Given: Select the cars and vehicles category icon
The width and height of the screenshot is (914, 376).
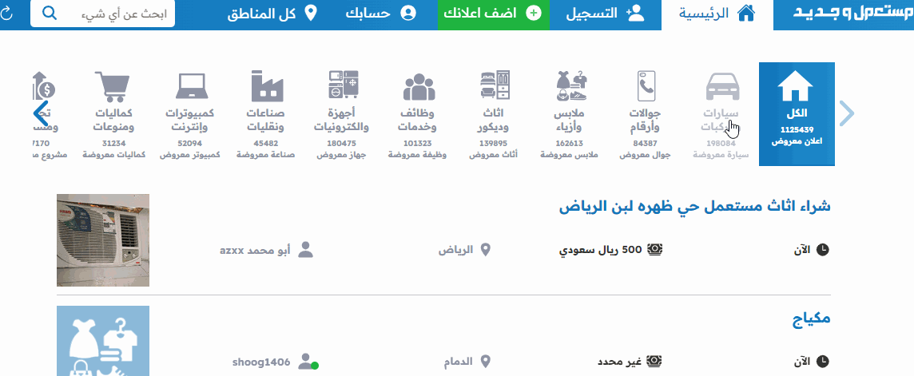Looking at the screenshot, I should pyautogui.click(x=721, y=86).
